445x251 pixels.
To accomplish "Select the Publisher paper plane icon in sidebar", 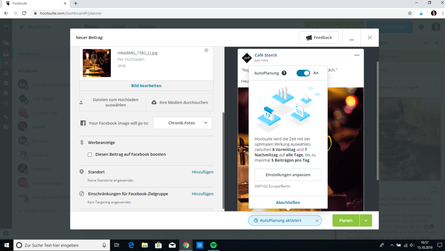I will [6, 64].
